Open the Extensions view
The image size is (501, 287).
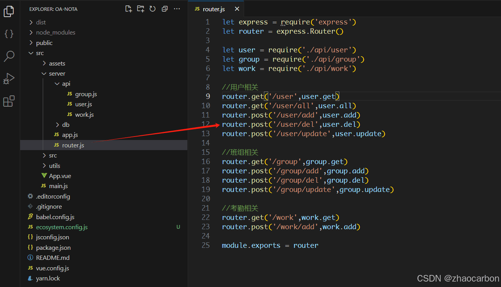click(x=9, y=101)
